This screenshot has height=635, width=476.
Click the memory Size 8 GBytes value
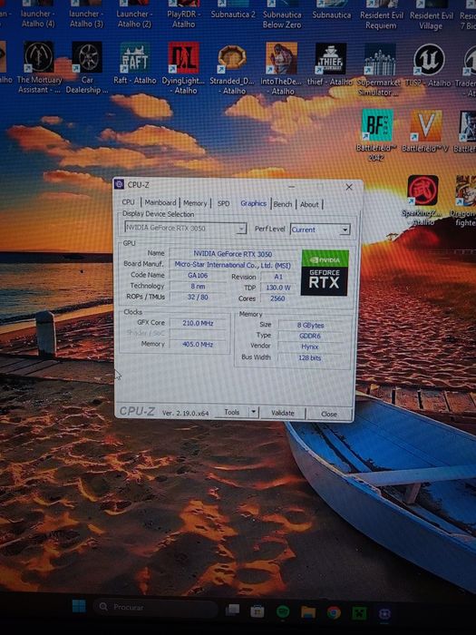click(x=310, y=325)
